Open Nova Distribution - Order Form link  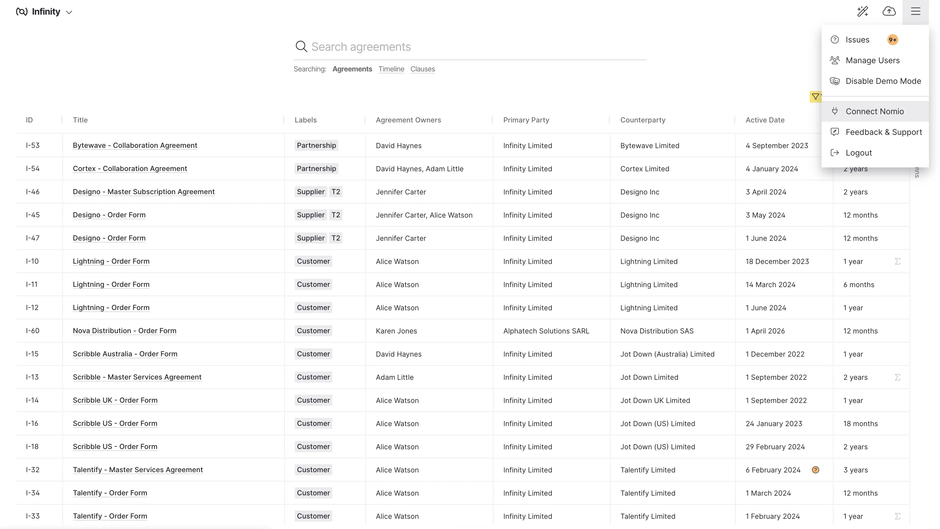point(124,331)
